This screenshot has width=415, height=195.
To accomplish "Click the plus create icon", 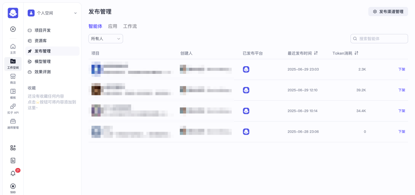I will pyautogui.click(x=13, y=29).
